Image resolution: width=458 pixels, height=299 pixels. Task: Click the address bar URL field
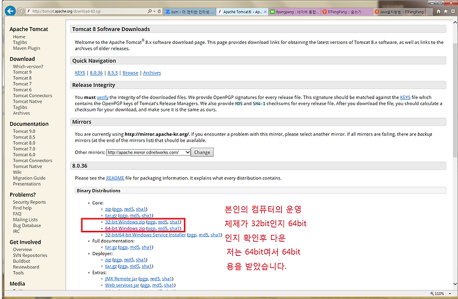88,11
